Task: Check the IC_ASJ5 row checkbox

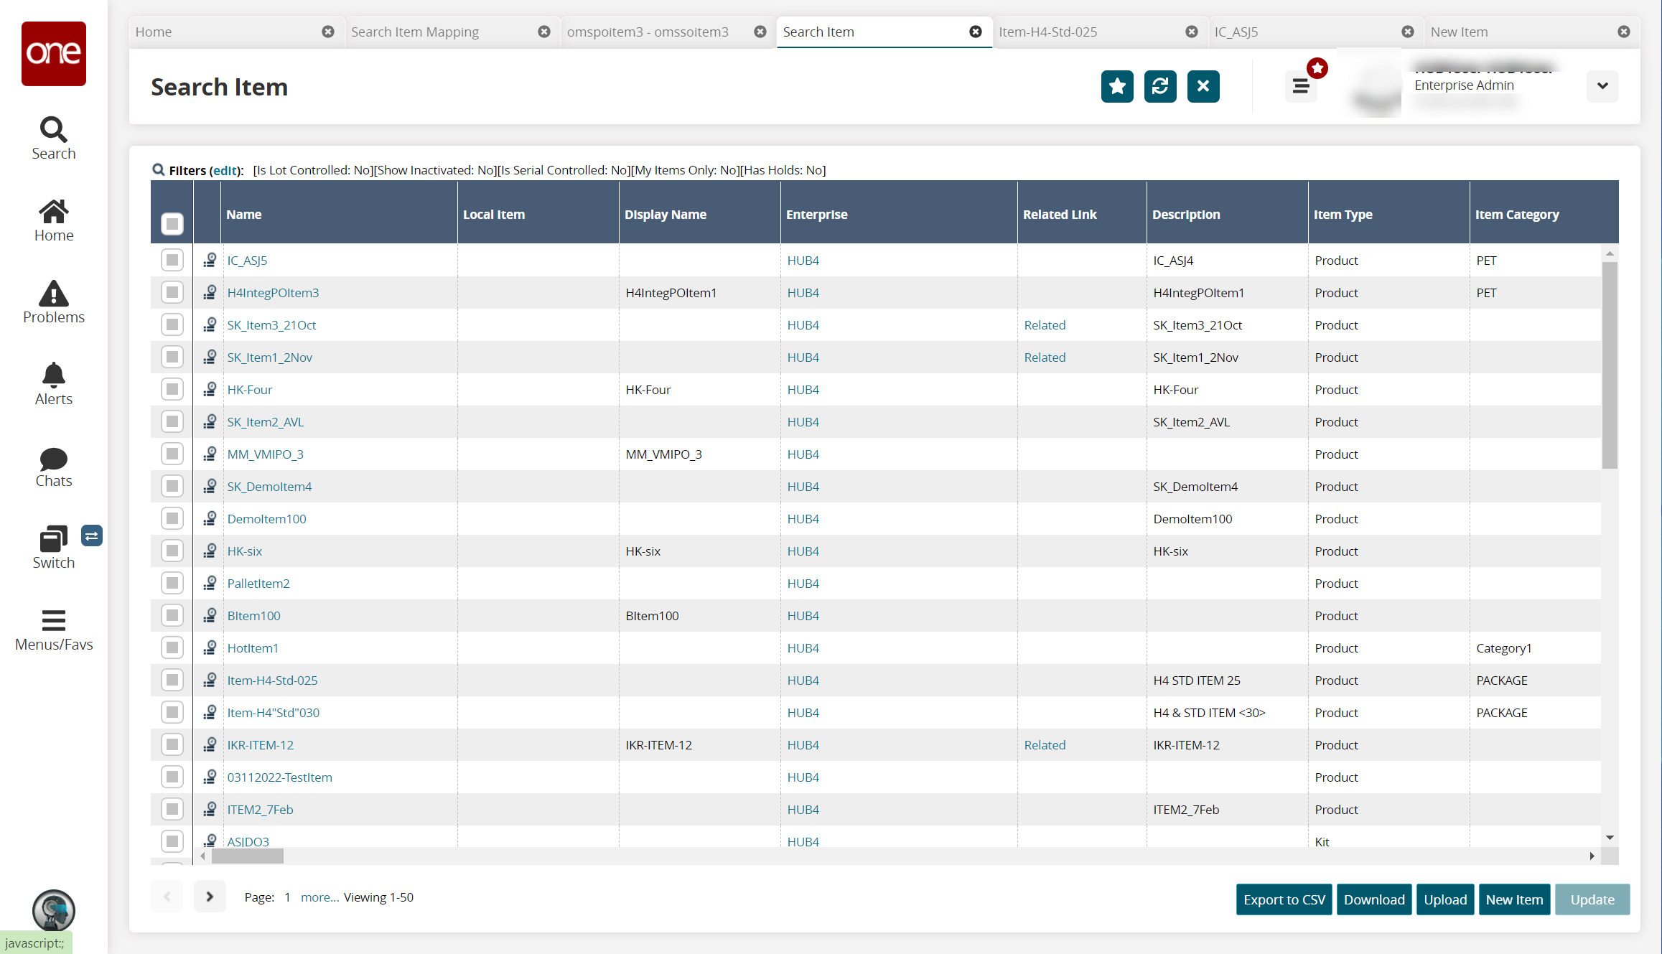Action: [172, 260]
